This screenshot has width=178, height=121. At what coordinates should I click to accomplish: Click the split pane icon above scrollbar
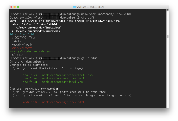pos(168,10)
